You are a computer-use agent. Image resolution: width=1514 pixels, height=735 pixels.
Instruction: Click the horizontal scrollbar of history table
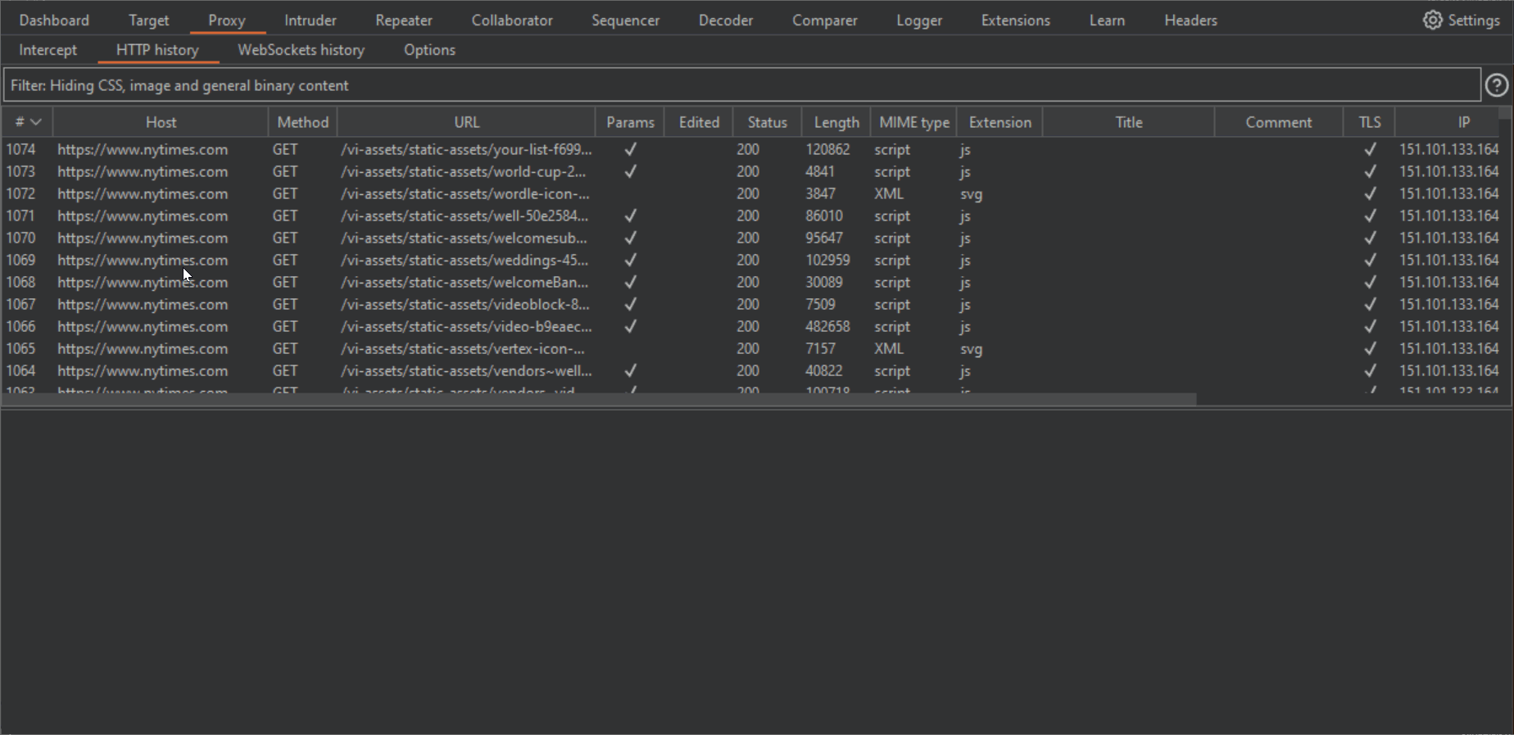600,399
